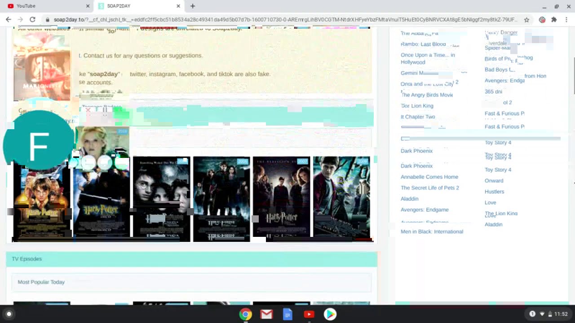Open The Secret Life of Pets 2
The height and width of the screenshot is (323, 575).
[x=430, y=188]
